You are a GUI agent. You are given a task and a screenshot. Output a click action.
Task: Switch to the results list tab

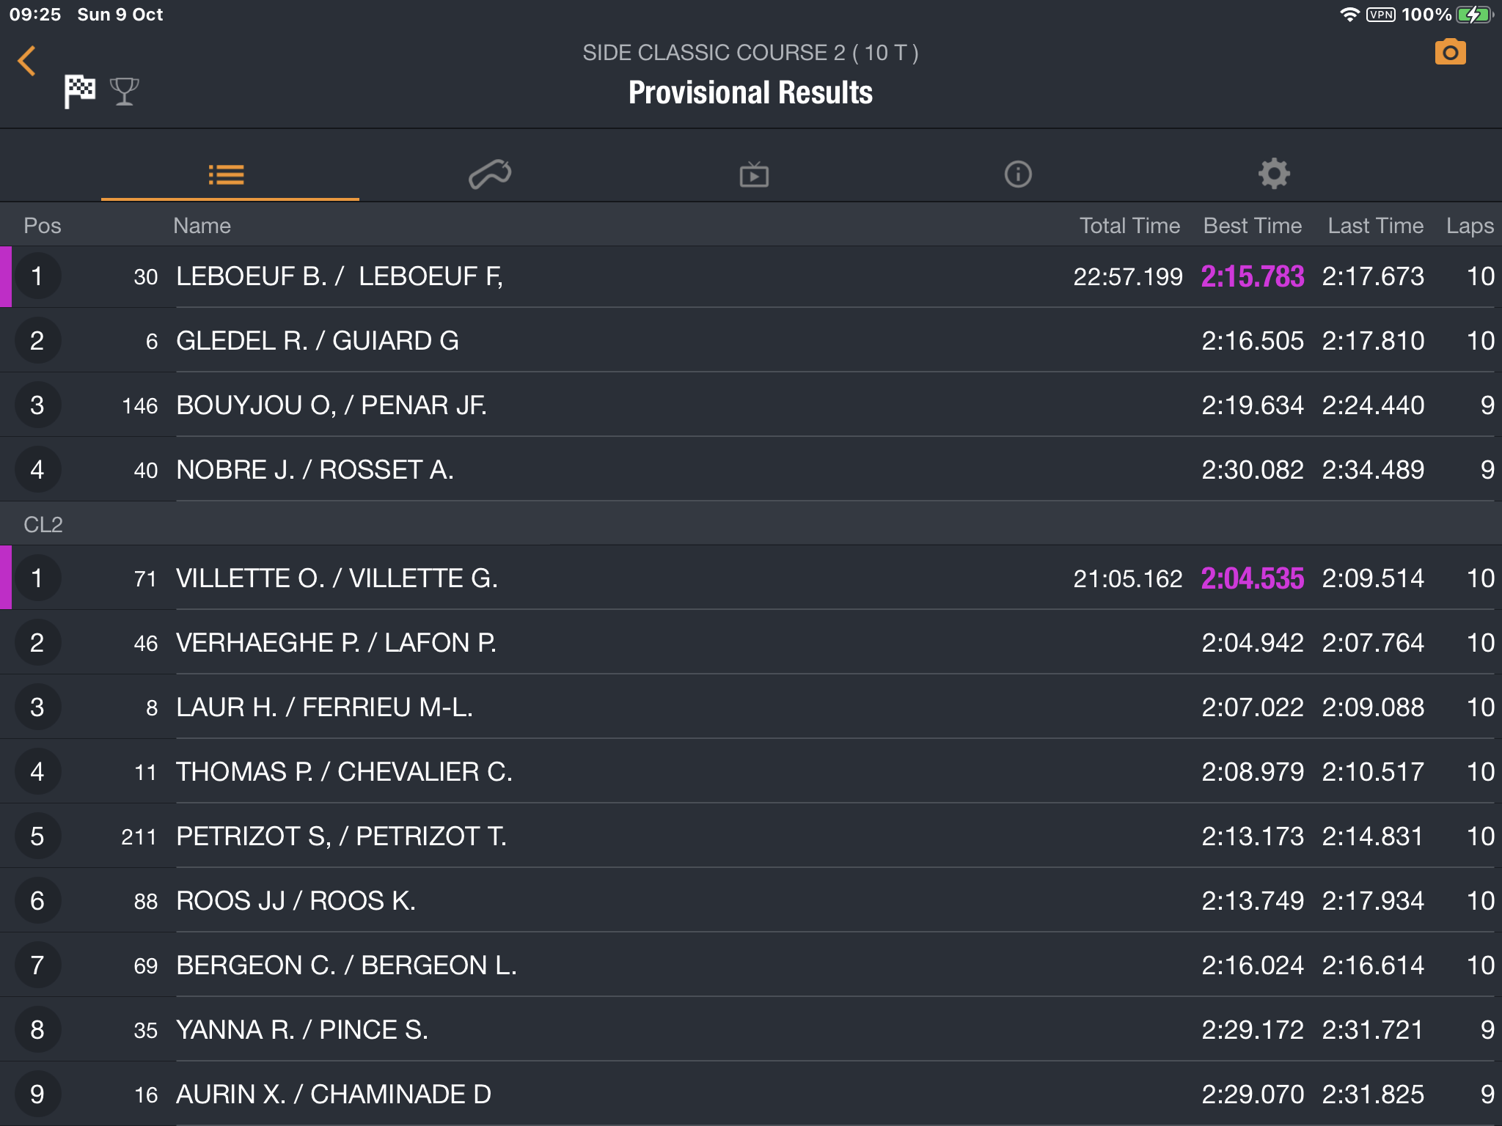pyautogui.click(x=226, y=174)
